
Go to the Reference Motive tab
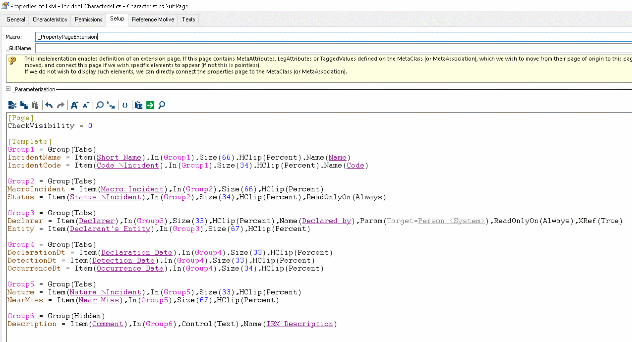(153, 19)
